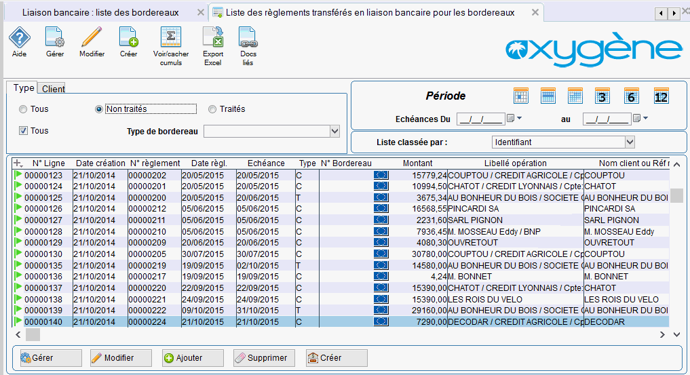Screen dimensions: 690x375
Task: Click the Modifier pencil toolbar icon
Action: pyautogui.click(x=92, y=39)
